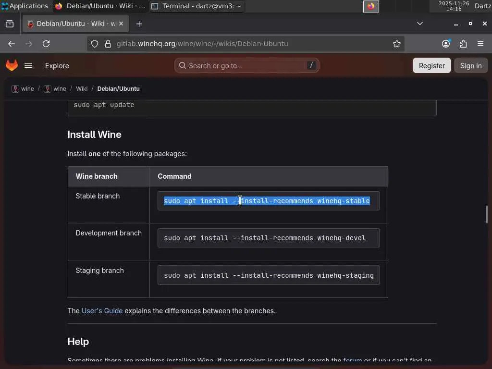Open the User's Guide link
This screenshot has height=369, width=492.
(102, 311)
